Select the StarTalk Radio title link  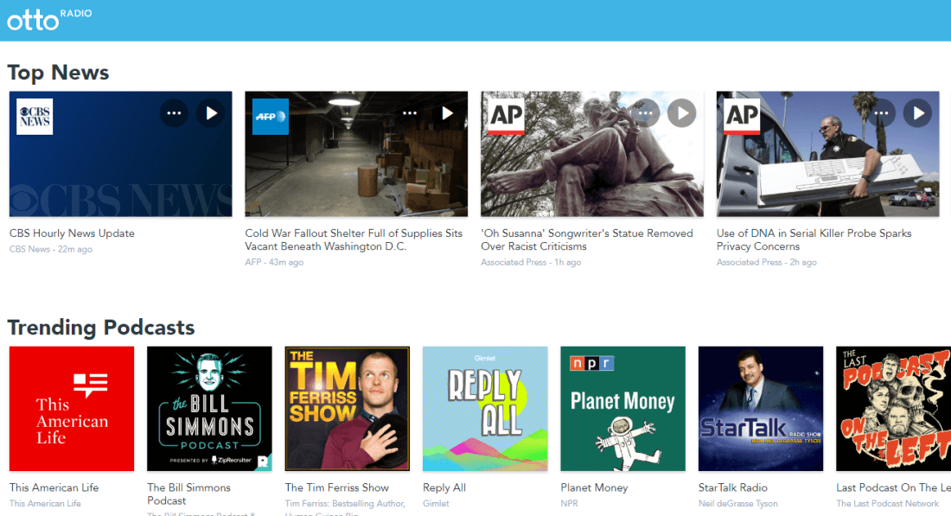(x=732, y=487)
